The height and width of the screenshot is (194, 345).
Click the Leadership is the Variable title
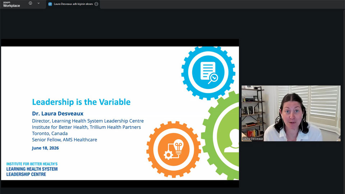click(x=81, y=102)
